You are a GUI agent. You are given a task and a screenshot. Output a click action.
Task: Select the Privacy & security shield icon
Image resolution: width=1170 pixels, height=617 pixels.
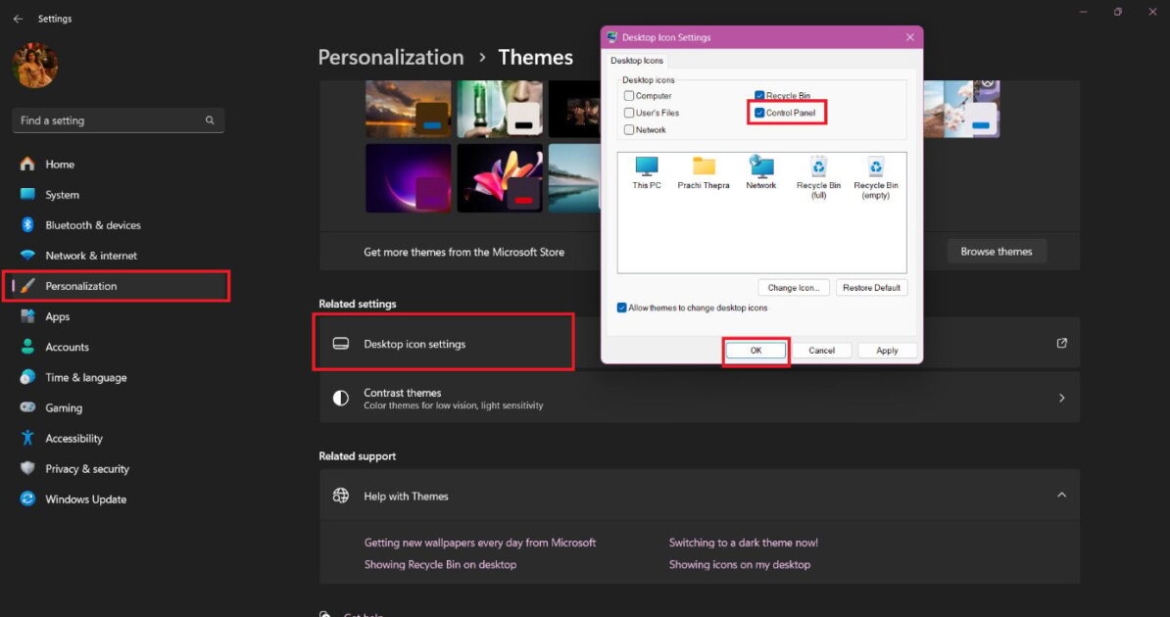27,468
